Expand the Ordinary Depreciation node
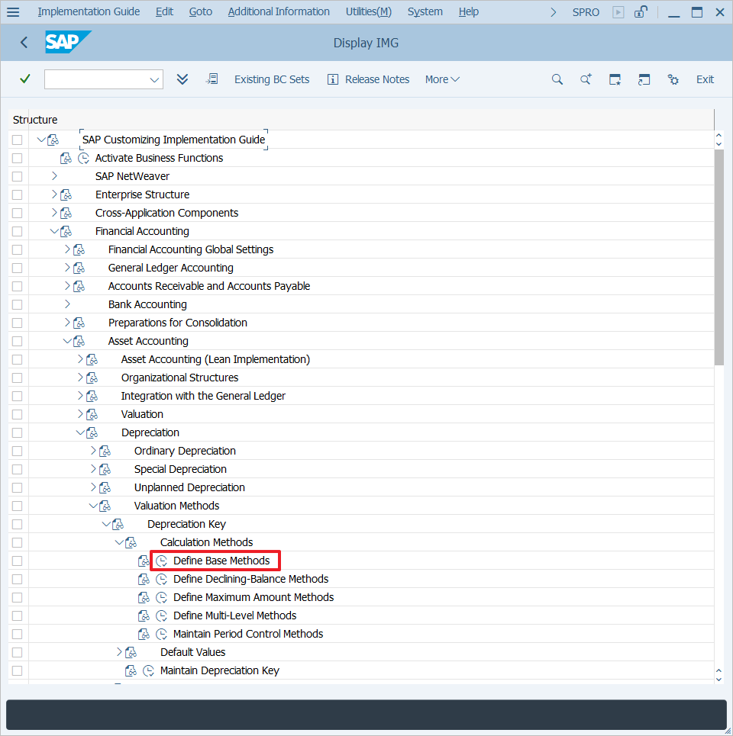The height and width of the screenshot is (736, 733). (93, 451)
